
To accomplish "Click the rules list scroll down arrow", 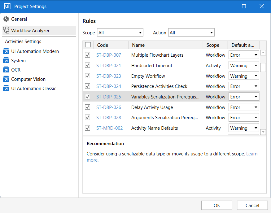I will (263, 132).
